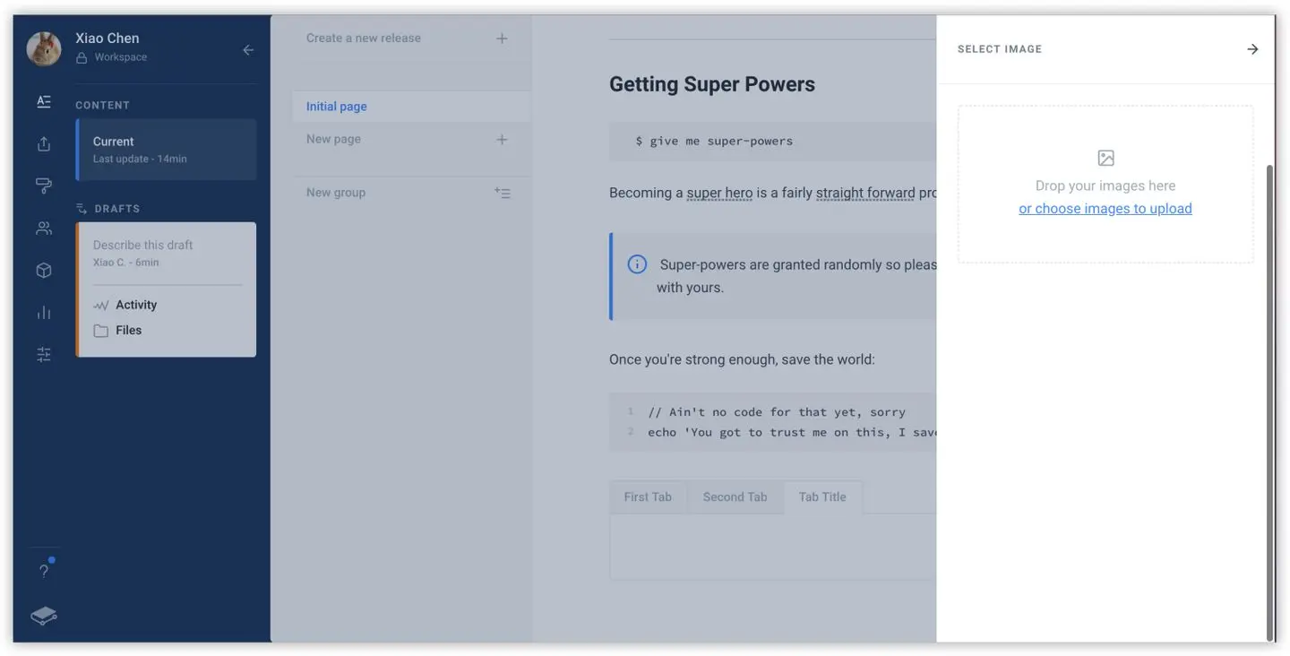
Task: Open the content editor sidebar icon
Action: tap(43, 101)
